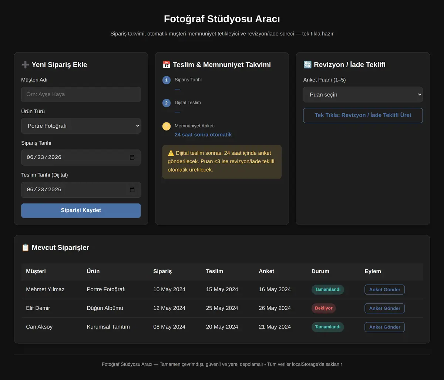Click the refresh icon beside Revizyon / İade Teklifi

307,65
